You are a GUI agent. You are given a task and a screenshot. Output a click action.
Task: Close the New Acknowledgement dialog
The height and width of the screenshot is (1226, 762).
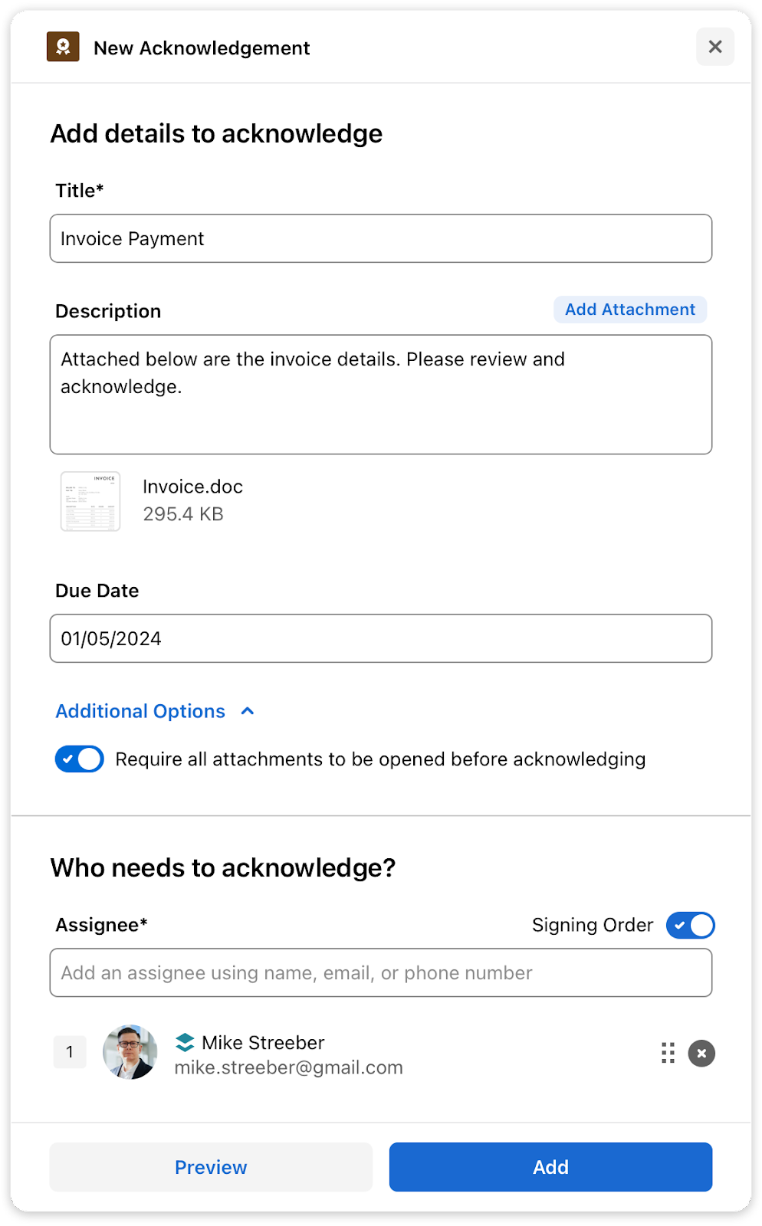(715, 47)
